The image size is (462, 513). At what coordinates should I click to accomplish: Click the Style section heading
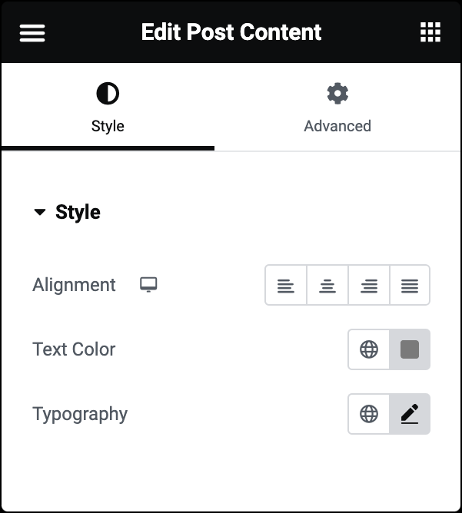pos(78,212)
